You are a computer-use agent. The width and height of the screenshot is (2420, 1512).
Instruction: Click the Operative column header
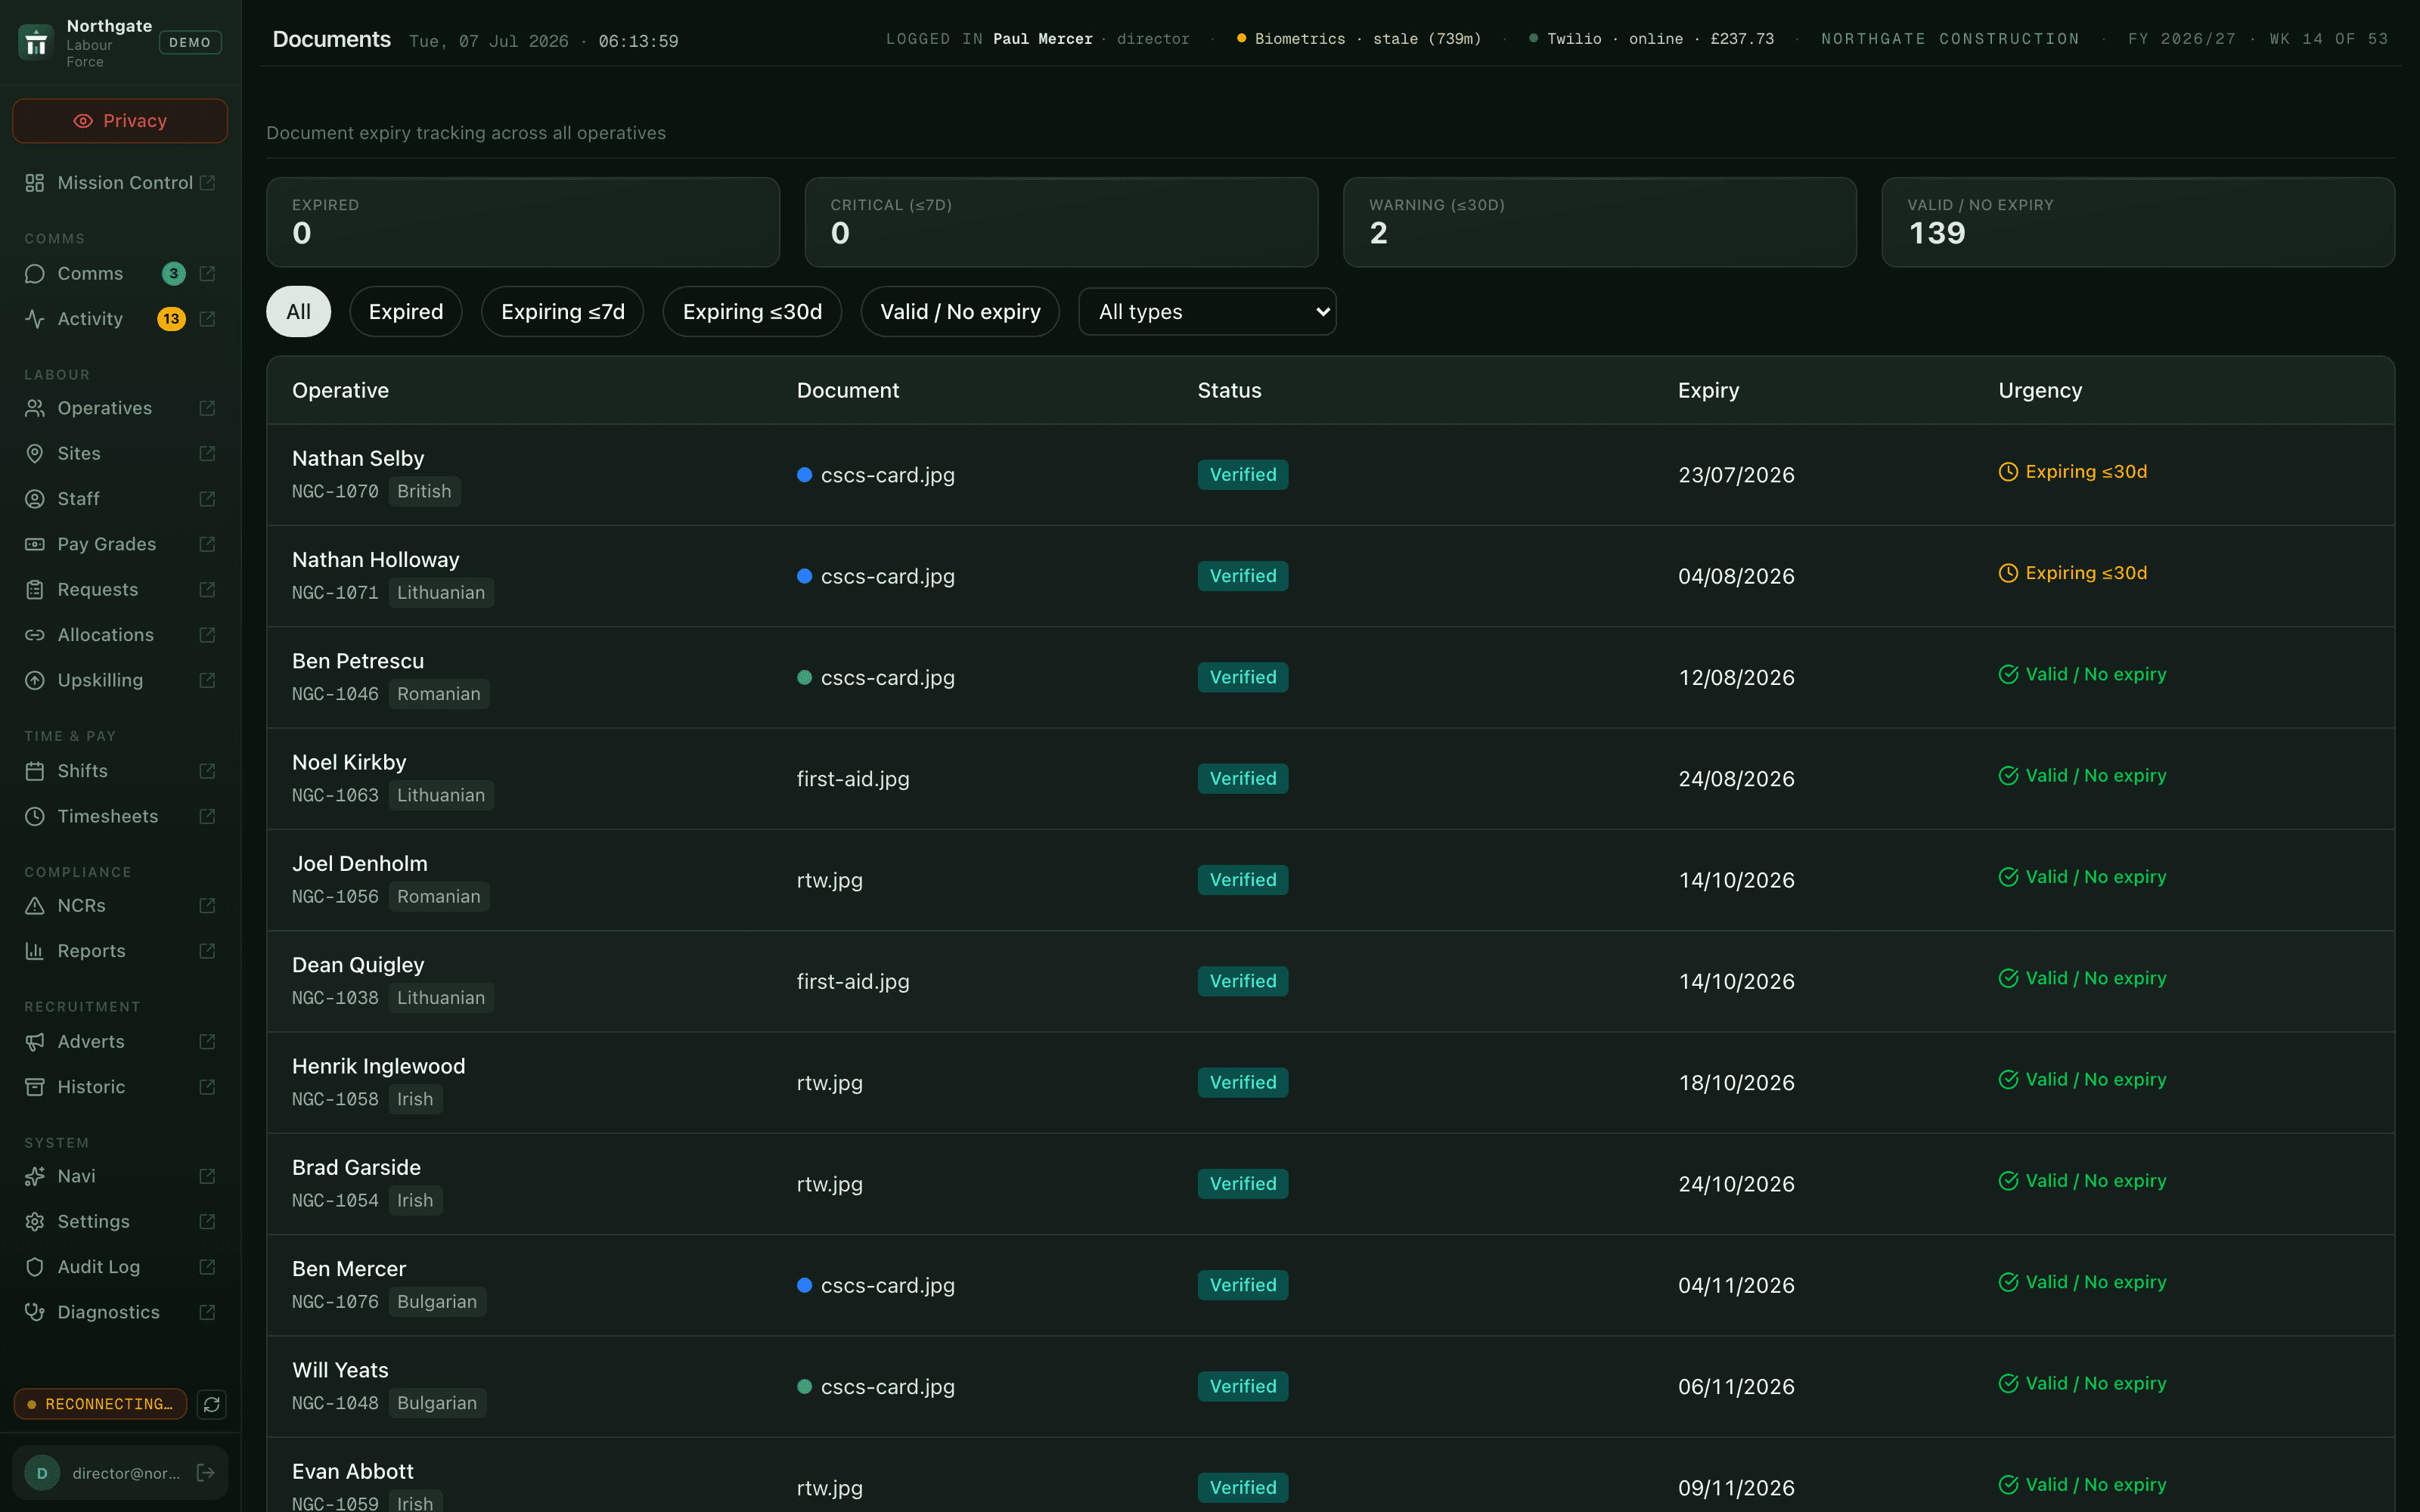coord(340,390)
